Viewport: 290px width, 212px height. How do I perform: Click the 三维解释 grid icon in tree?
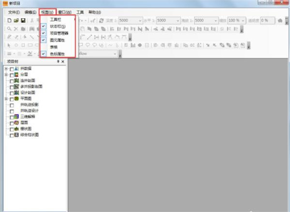pyautogui.click(x=16, y=117)
